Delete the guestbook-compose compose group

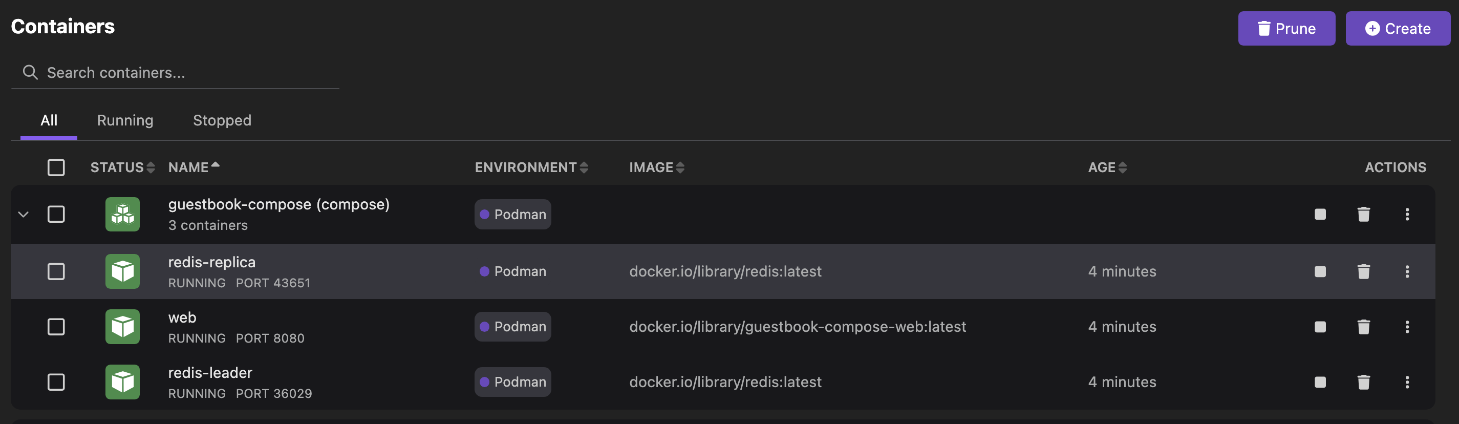point(1363,214)
